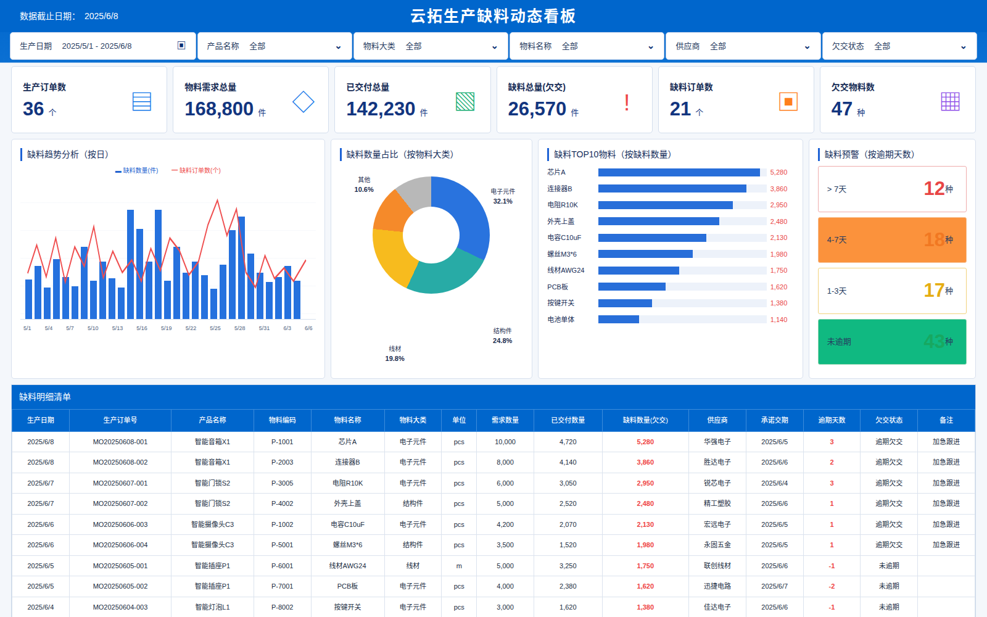Click 加急跟进 remark in the 连接器B row
The height and width of the screenshot is (617, 987).
(946, 462)
